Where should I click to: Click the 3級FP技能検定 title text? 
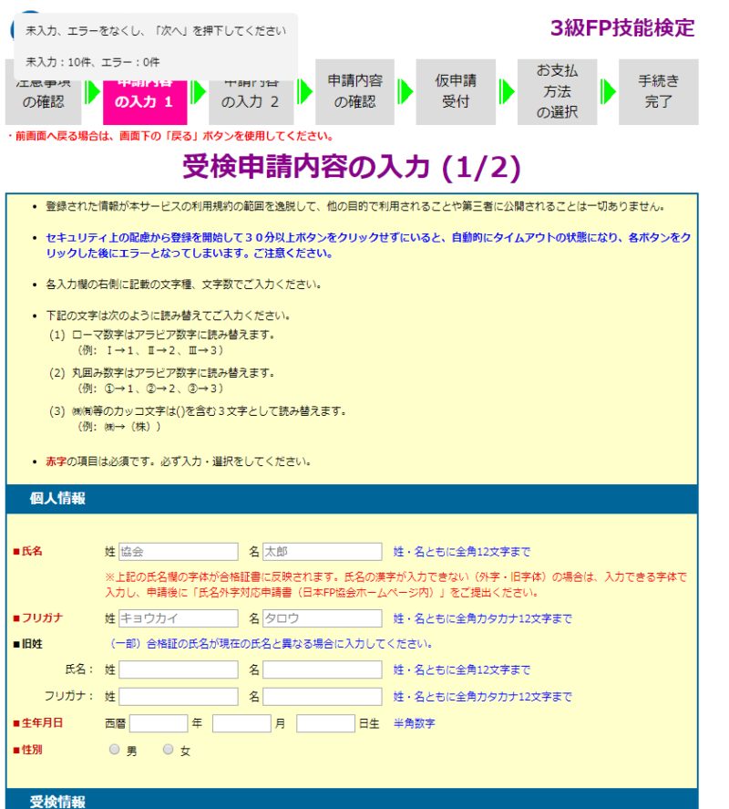point(622,28)
